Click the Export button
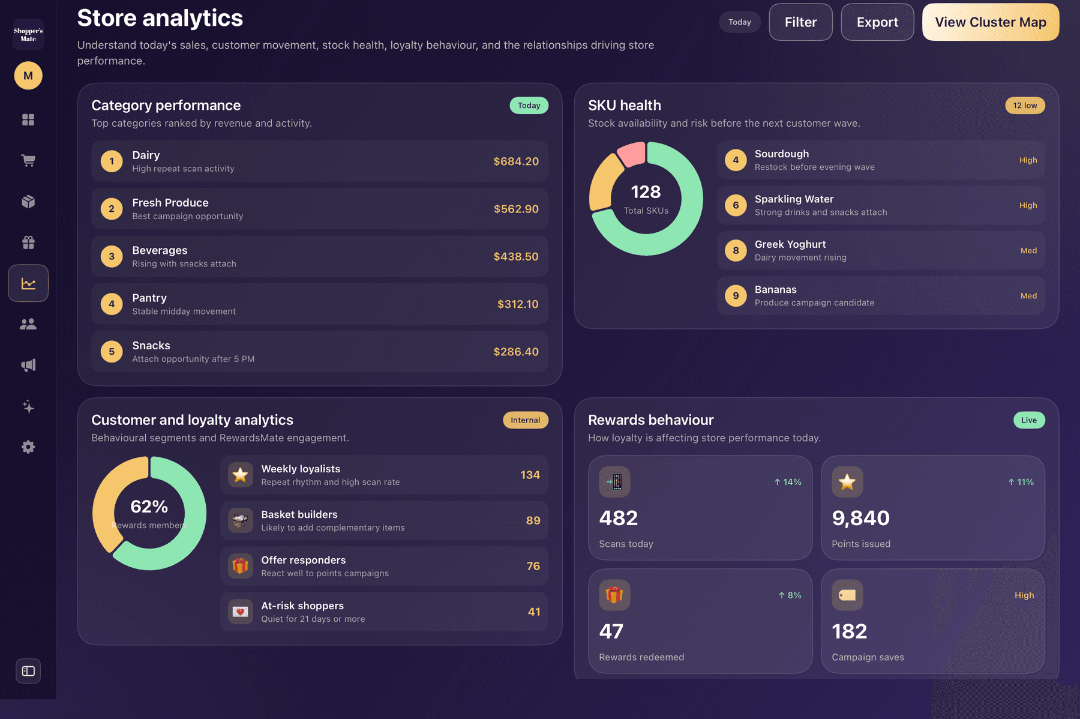This screenshot has width=1080, height=719. point(877,22)
